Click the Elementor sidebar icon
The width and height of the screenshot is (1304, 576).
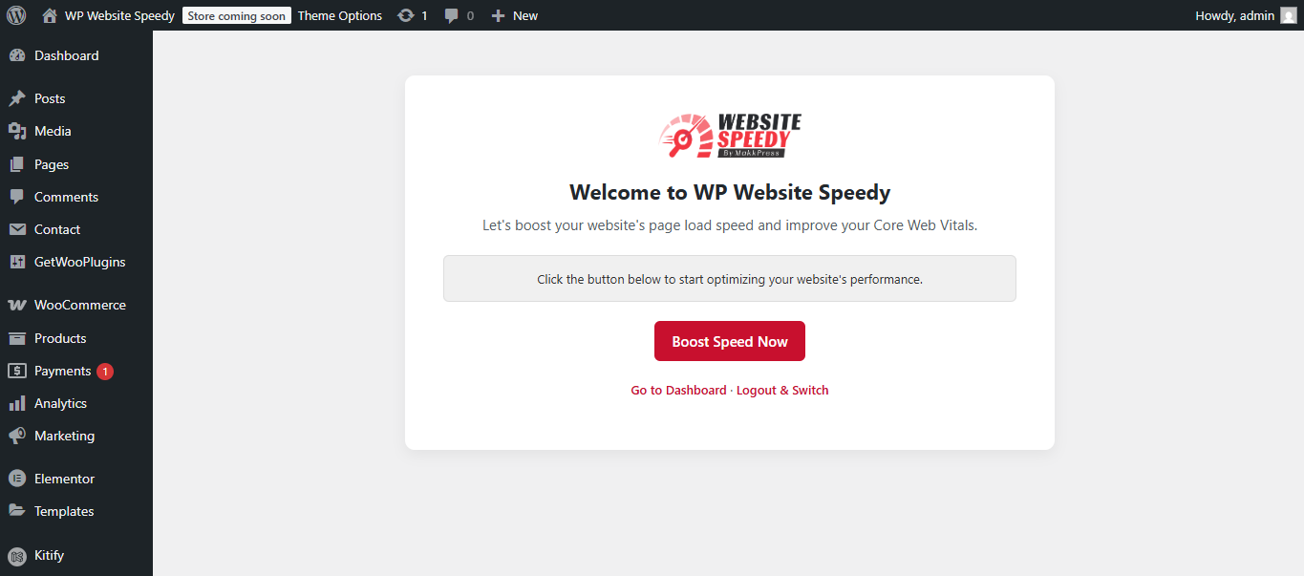[x=16, y=479]
